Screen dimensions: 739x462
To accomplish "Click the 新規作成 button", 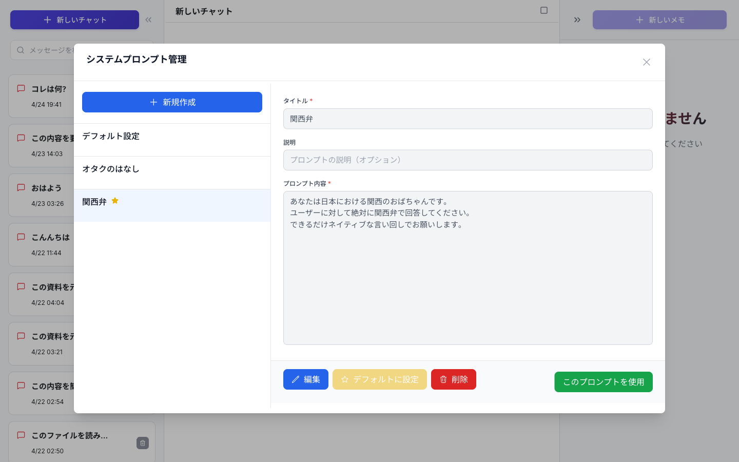I will [172, 102].
